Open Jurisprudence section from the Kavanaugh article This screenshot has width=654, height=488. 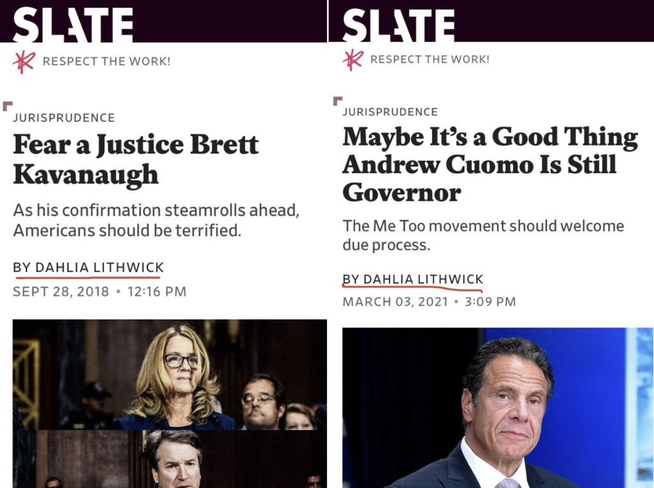(64, 118)
